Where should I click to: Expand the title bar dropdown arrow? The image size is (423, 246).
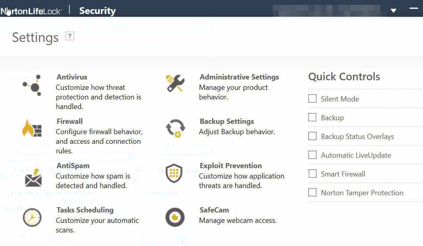tap(393, 11)
